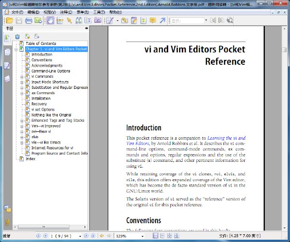Select the Highlight marker tool
The height and width of the screenshot is (242, 290).
pyautogui.click(x=134, y=20)
